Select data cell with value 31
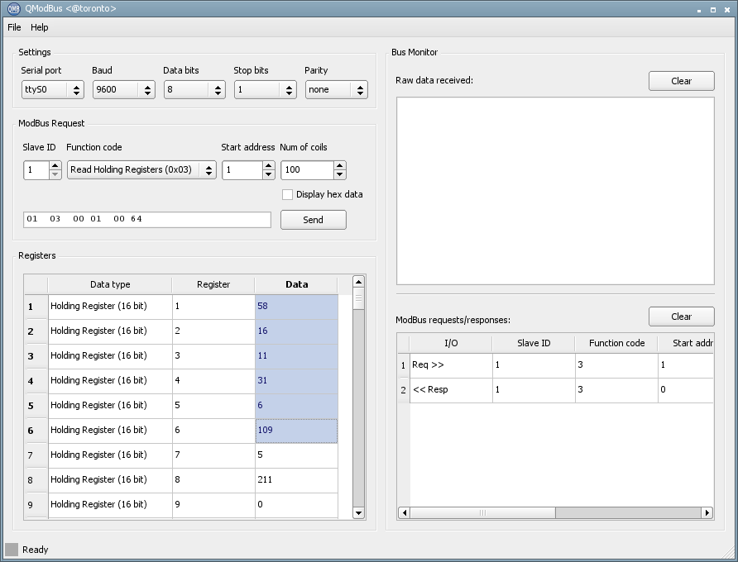Image resolution: width=738 pixels, height=562 pixels. click(296, 380)
